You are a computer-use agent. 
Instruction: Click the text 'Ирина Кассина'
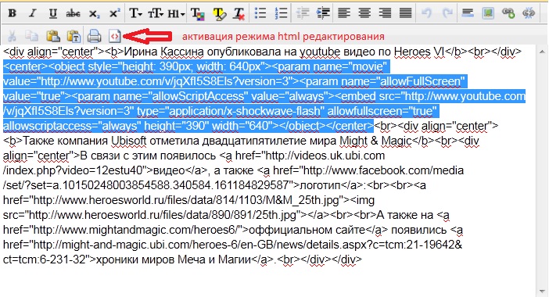[x=163, y=52]
